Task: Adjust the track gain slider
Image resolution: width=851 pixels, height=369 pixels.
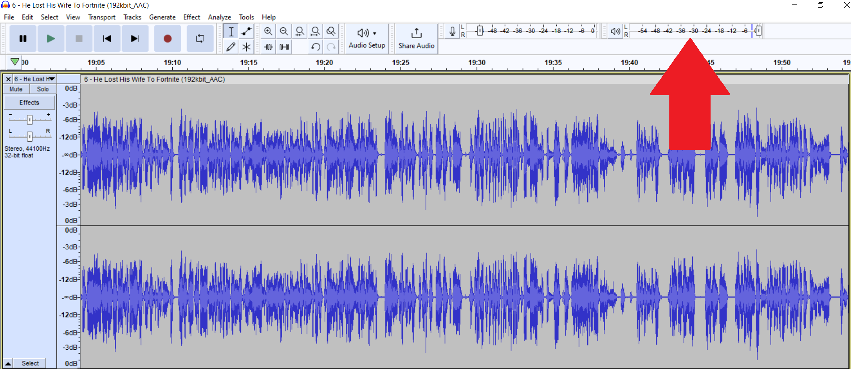Action: point(30,119)
